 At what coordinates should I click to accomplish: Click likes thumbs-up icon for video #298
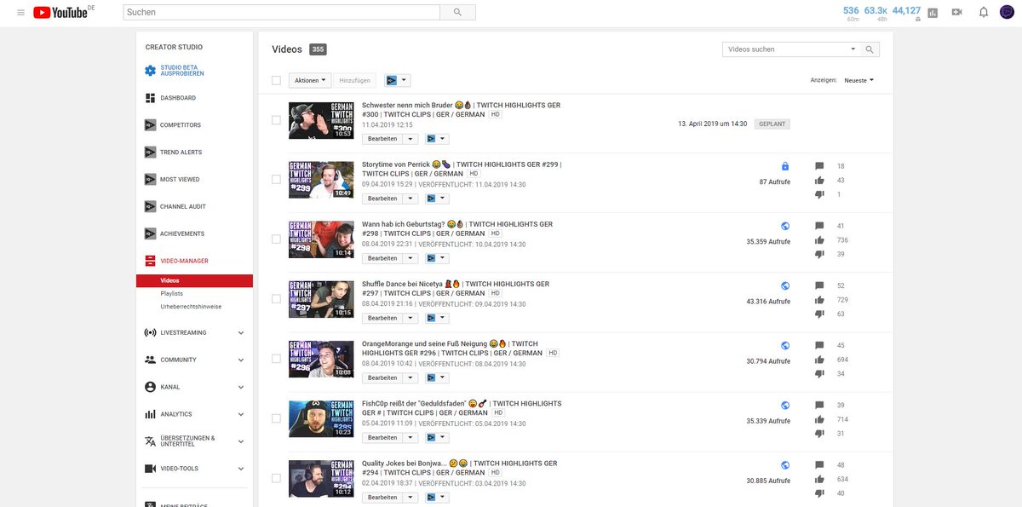coord(819,240)
